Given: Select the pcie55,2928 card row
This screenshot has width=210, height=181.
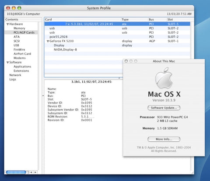Looking at the screenshot, I should 117,37.
